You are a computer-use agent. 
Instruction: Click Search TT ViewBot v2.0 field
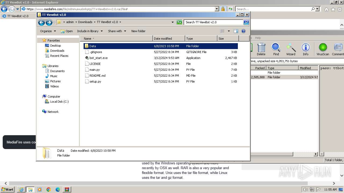click(214, 22)
